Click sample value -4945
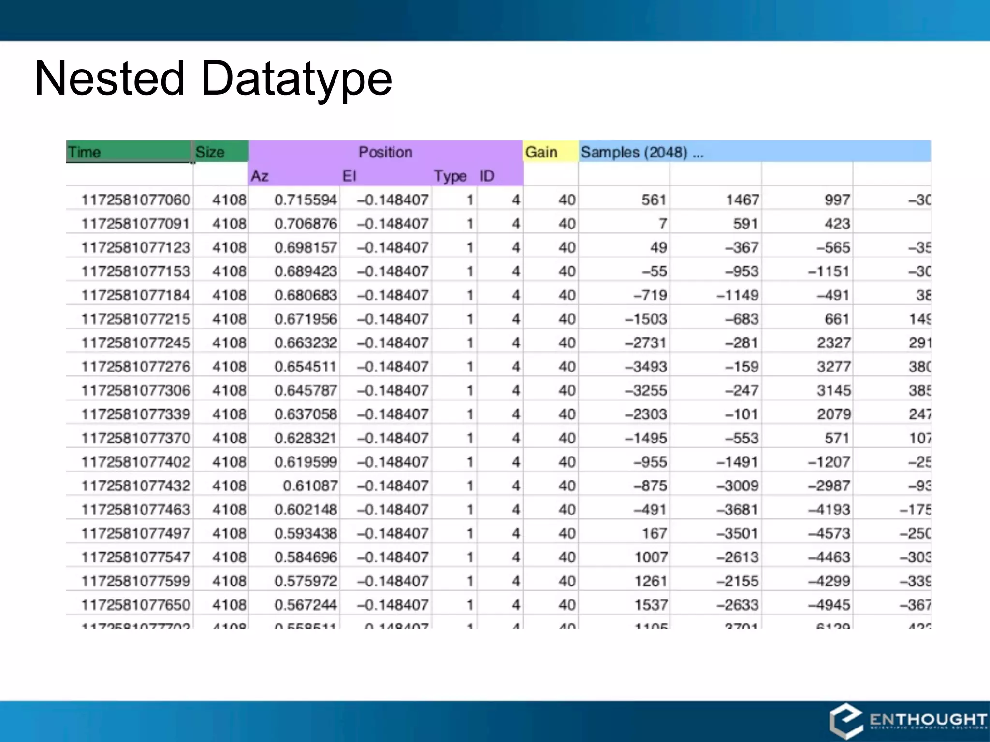Viewport: 990px width, 742px height. tap(829, 604)
